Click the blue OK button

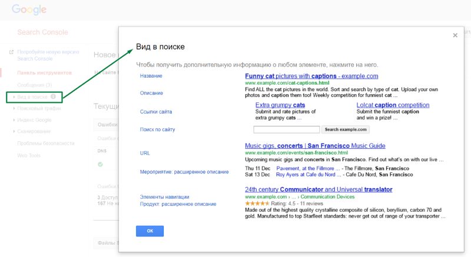[x=150, y=231]
